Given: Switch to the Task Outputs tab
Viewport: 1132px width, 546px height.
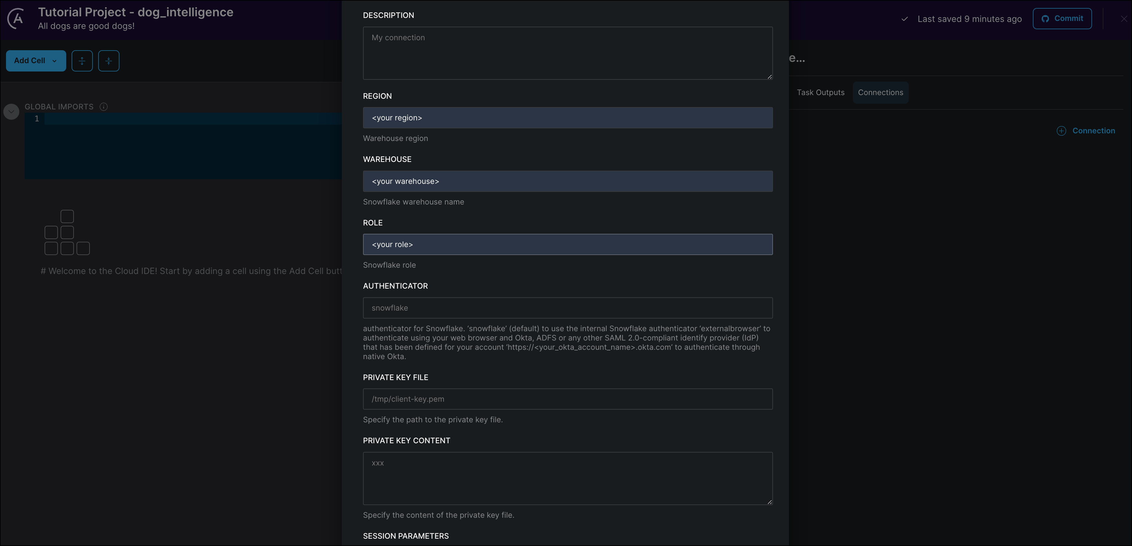Looking at the screenshot, I should click(x=821, y=92).
